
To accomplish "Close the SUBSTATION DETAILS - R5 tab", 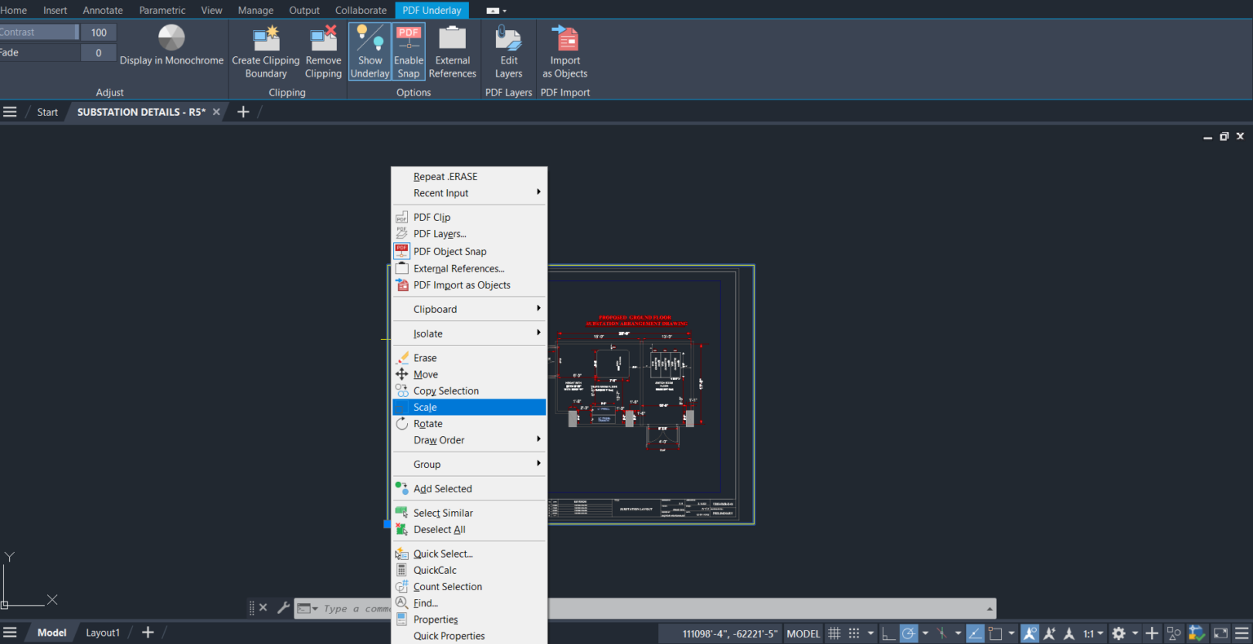I will (216, 112).
